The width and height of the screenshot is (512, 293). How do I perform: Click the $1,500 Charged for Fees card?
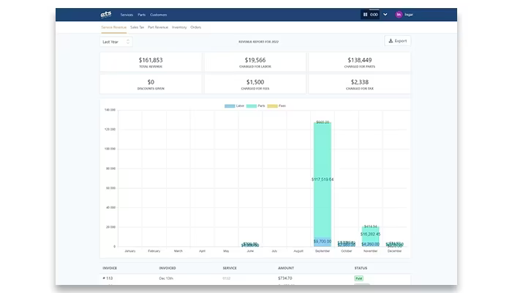[255, 84]
